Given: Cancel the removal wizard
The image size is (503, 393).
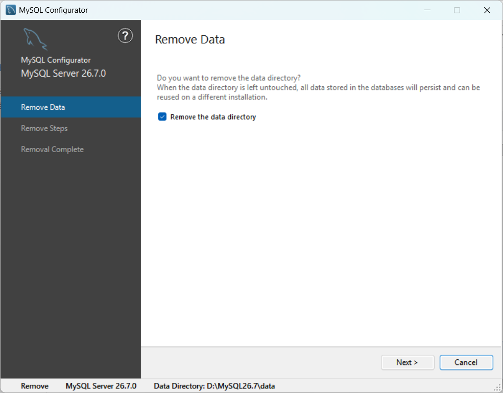Looking at the screenshot, I should click(x=466, y=362).
